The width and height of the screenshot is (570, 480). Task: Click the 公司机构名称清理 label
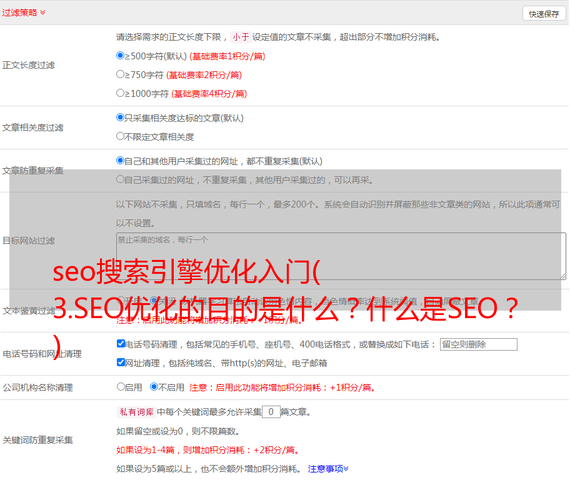[37, 387]
